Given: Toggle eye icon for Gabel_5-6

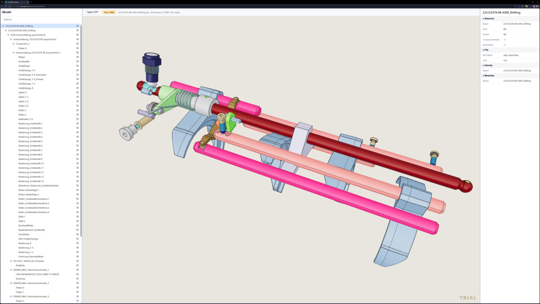Looking at the screenshot, I should tap(77, 106).
